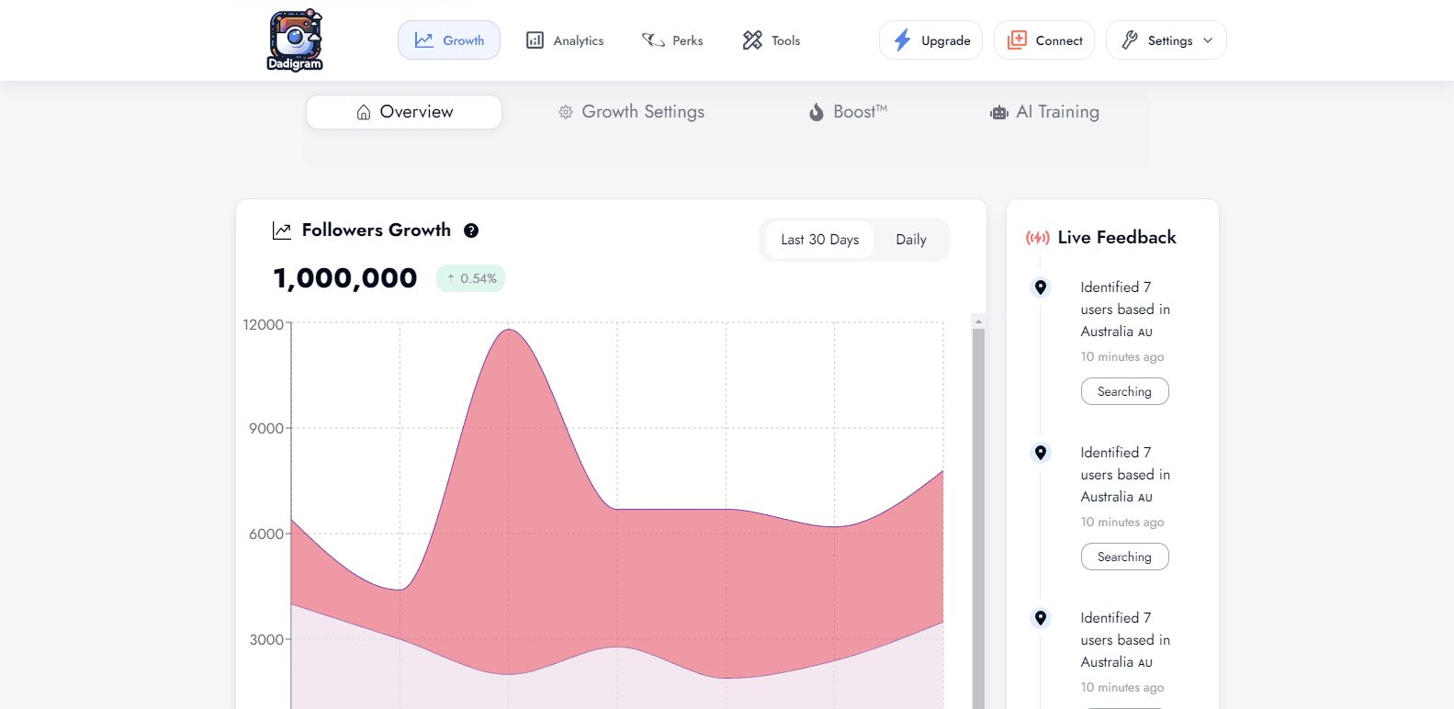Expand the Settings dropdown

pos(1167,40)
